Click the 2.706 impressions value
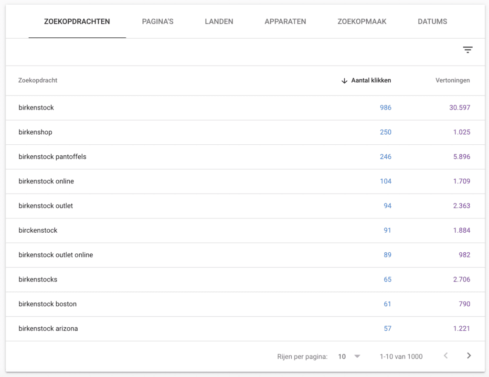The height and width of the screenshot is (377, 489). 462,280
